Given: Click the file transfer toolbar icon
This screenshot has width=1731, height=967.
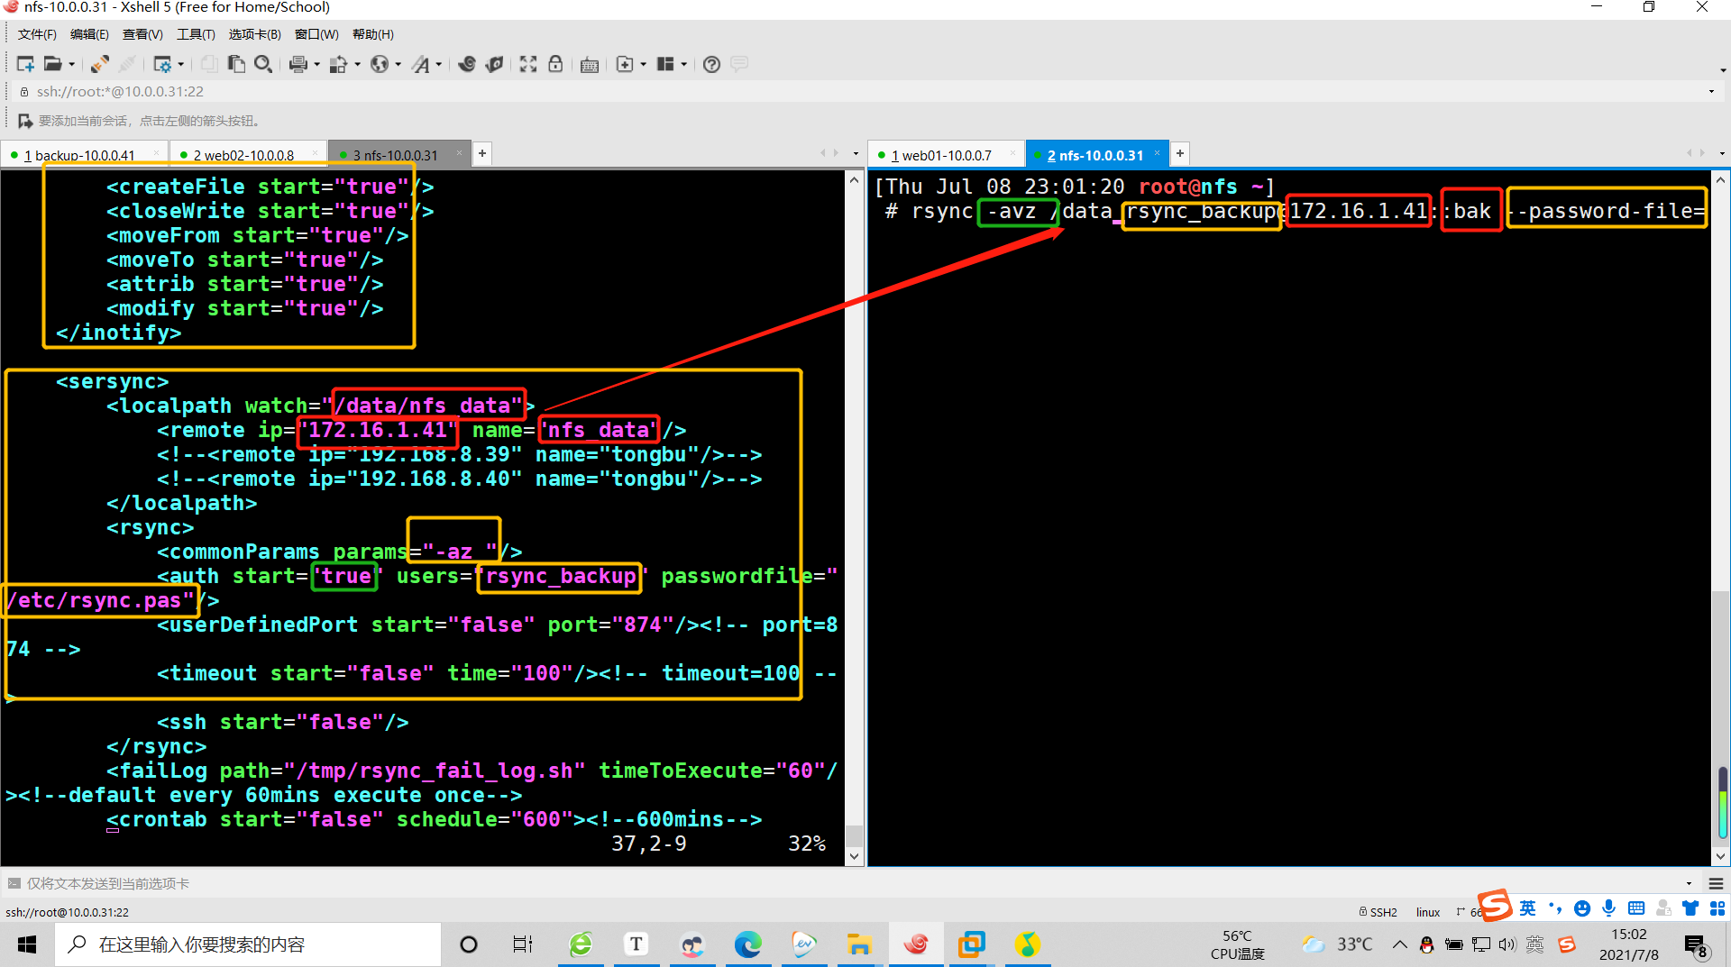Looking at the screenshot, I should click(x=338, y=64).
